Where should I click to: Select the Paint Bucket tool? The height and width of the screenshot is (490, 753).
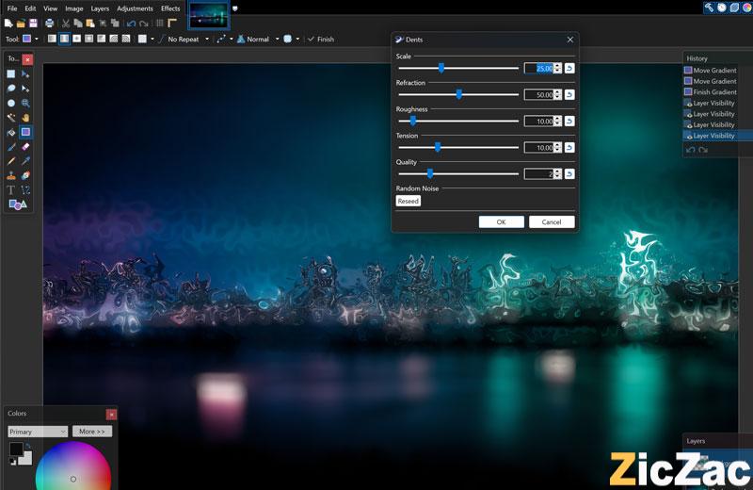11,133
